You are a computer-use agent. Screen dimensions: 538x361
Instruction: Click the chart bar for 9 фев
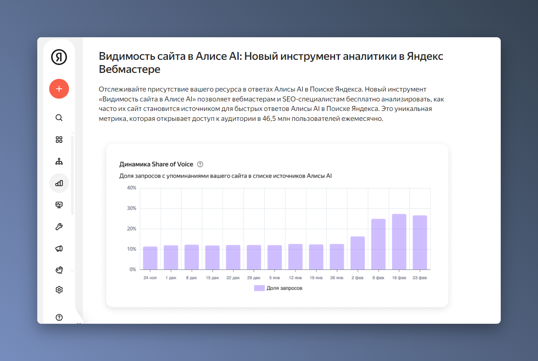(378, 244)
